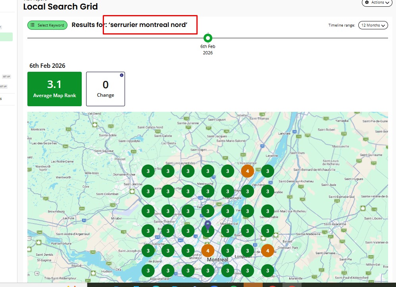The image size is (396, 287).
Task: Click the 'Saint-Sauveur' label on map
Action: [x=104, y=151]
